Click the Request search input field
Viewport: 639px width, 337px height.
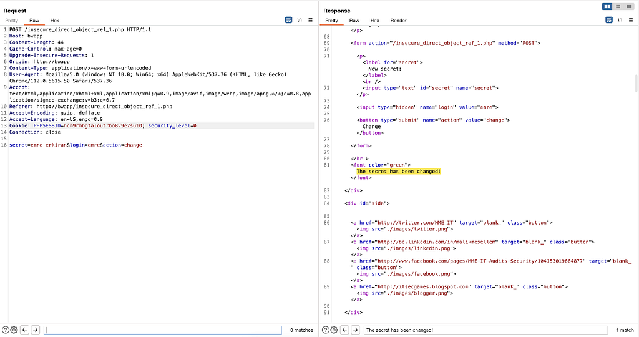click(x=163, y=330)
